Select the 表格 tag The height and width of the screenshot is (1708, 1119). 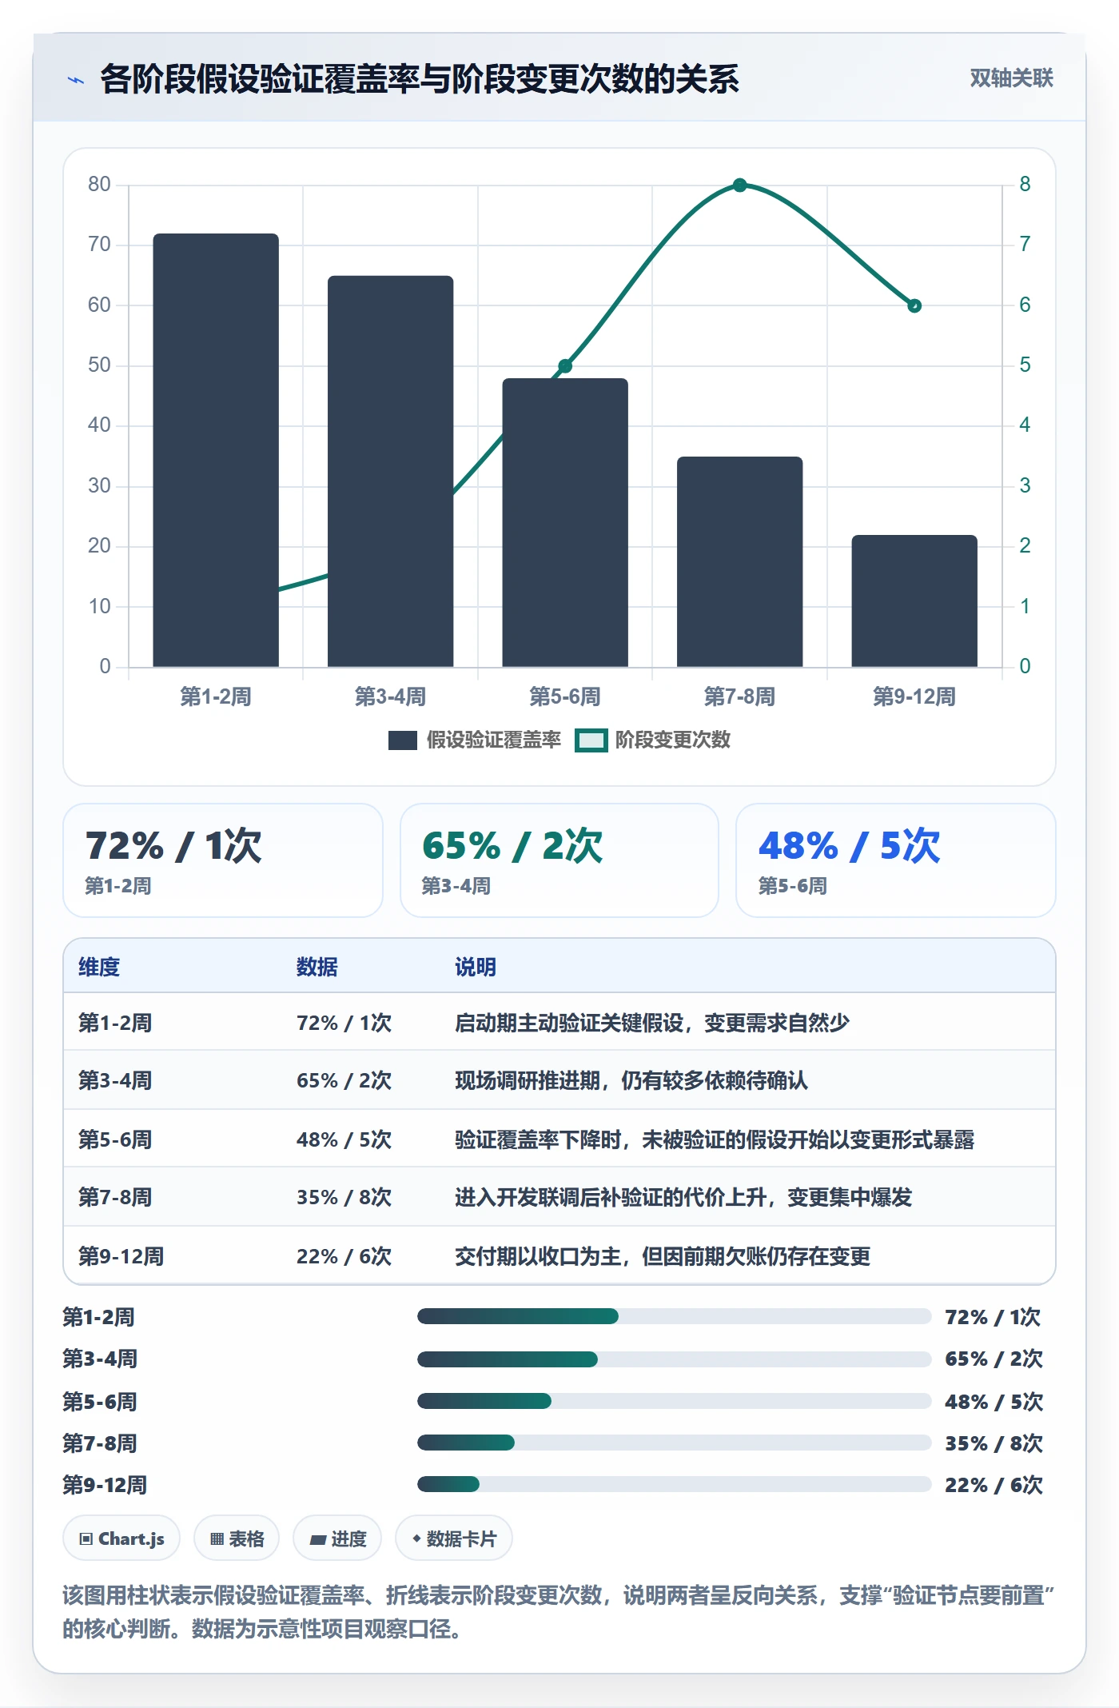[x=237, y=1538]
